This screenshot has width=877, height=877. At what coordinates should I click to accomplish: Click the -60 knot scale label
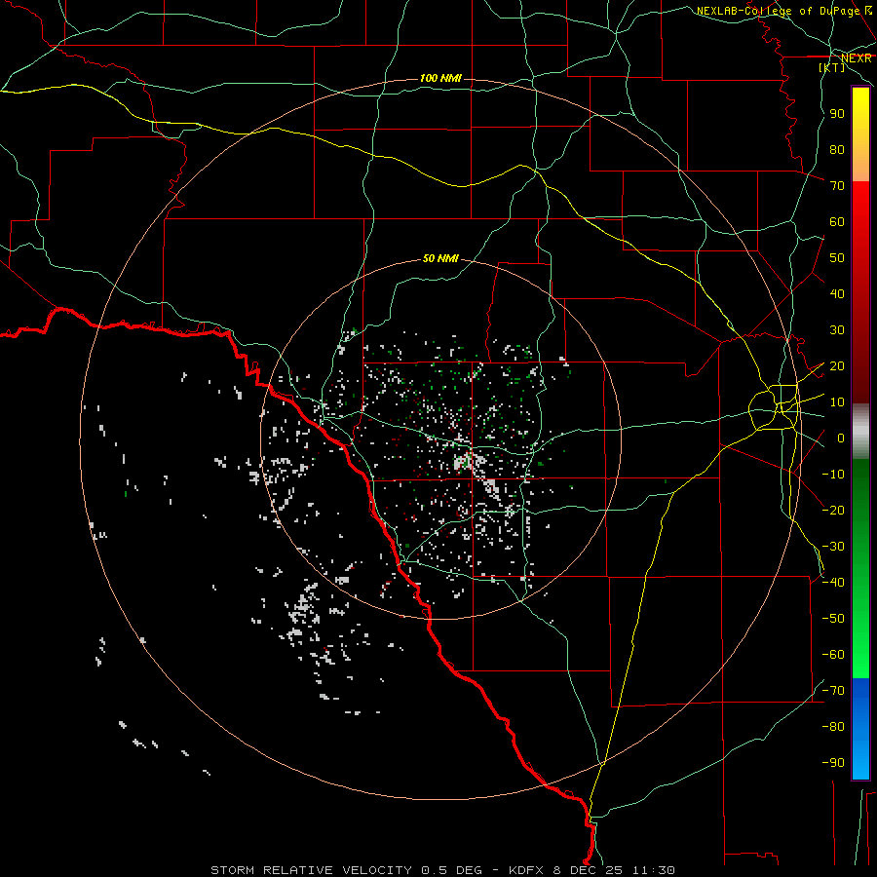point(833,655)
